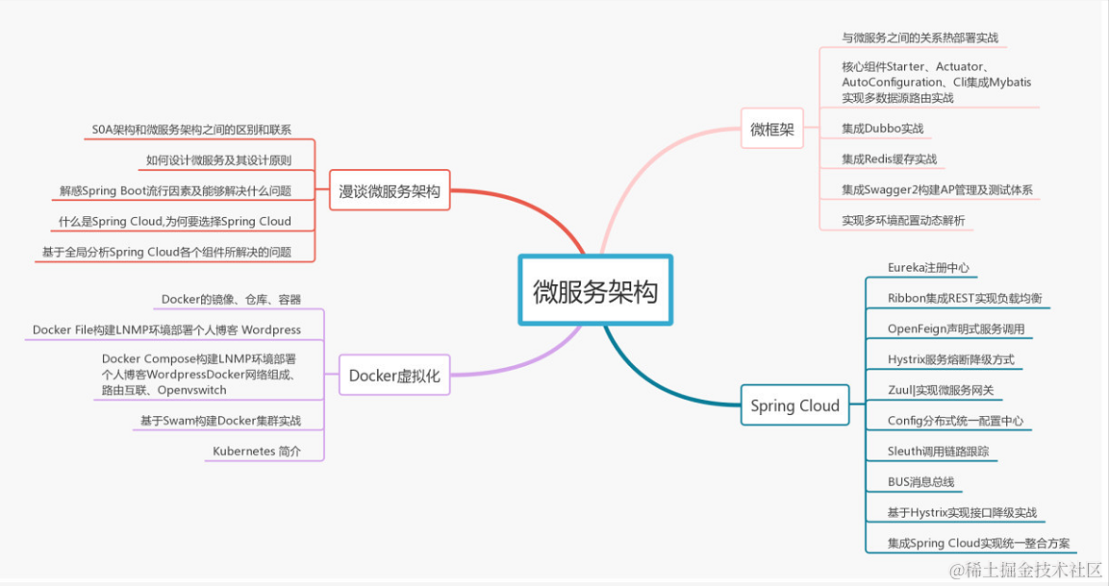
Task: Select the central node 微服务架构
Action: pyautogui.click(x=595, y=291)
